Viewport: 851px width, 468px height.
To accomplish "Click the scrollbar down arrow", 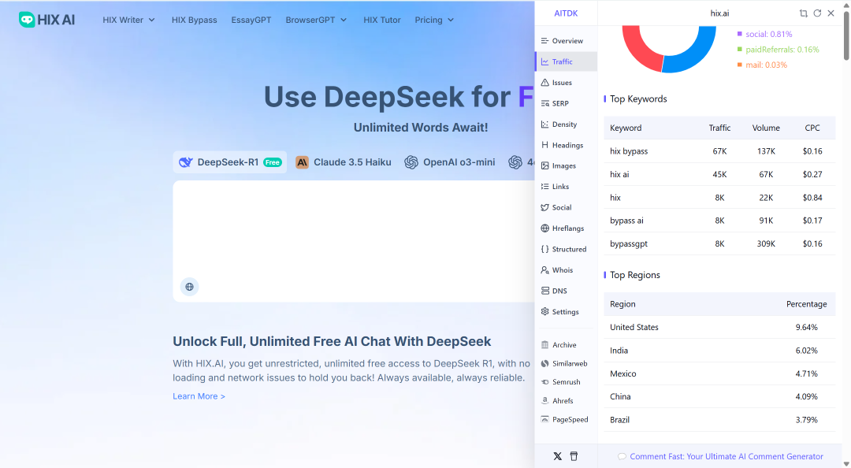I will (846, 463).
